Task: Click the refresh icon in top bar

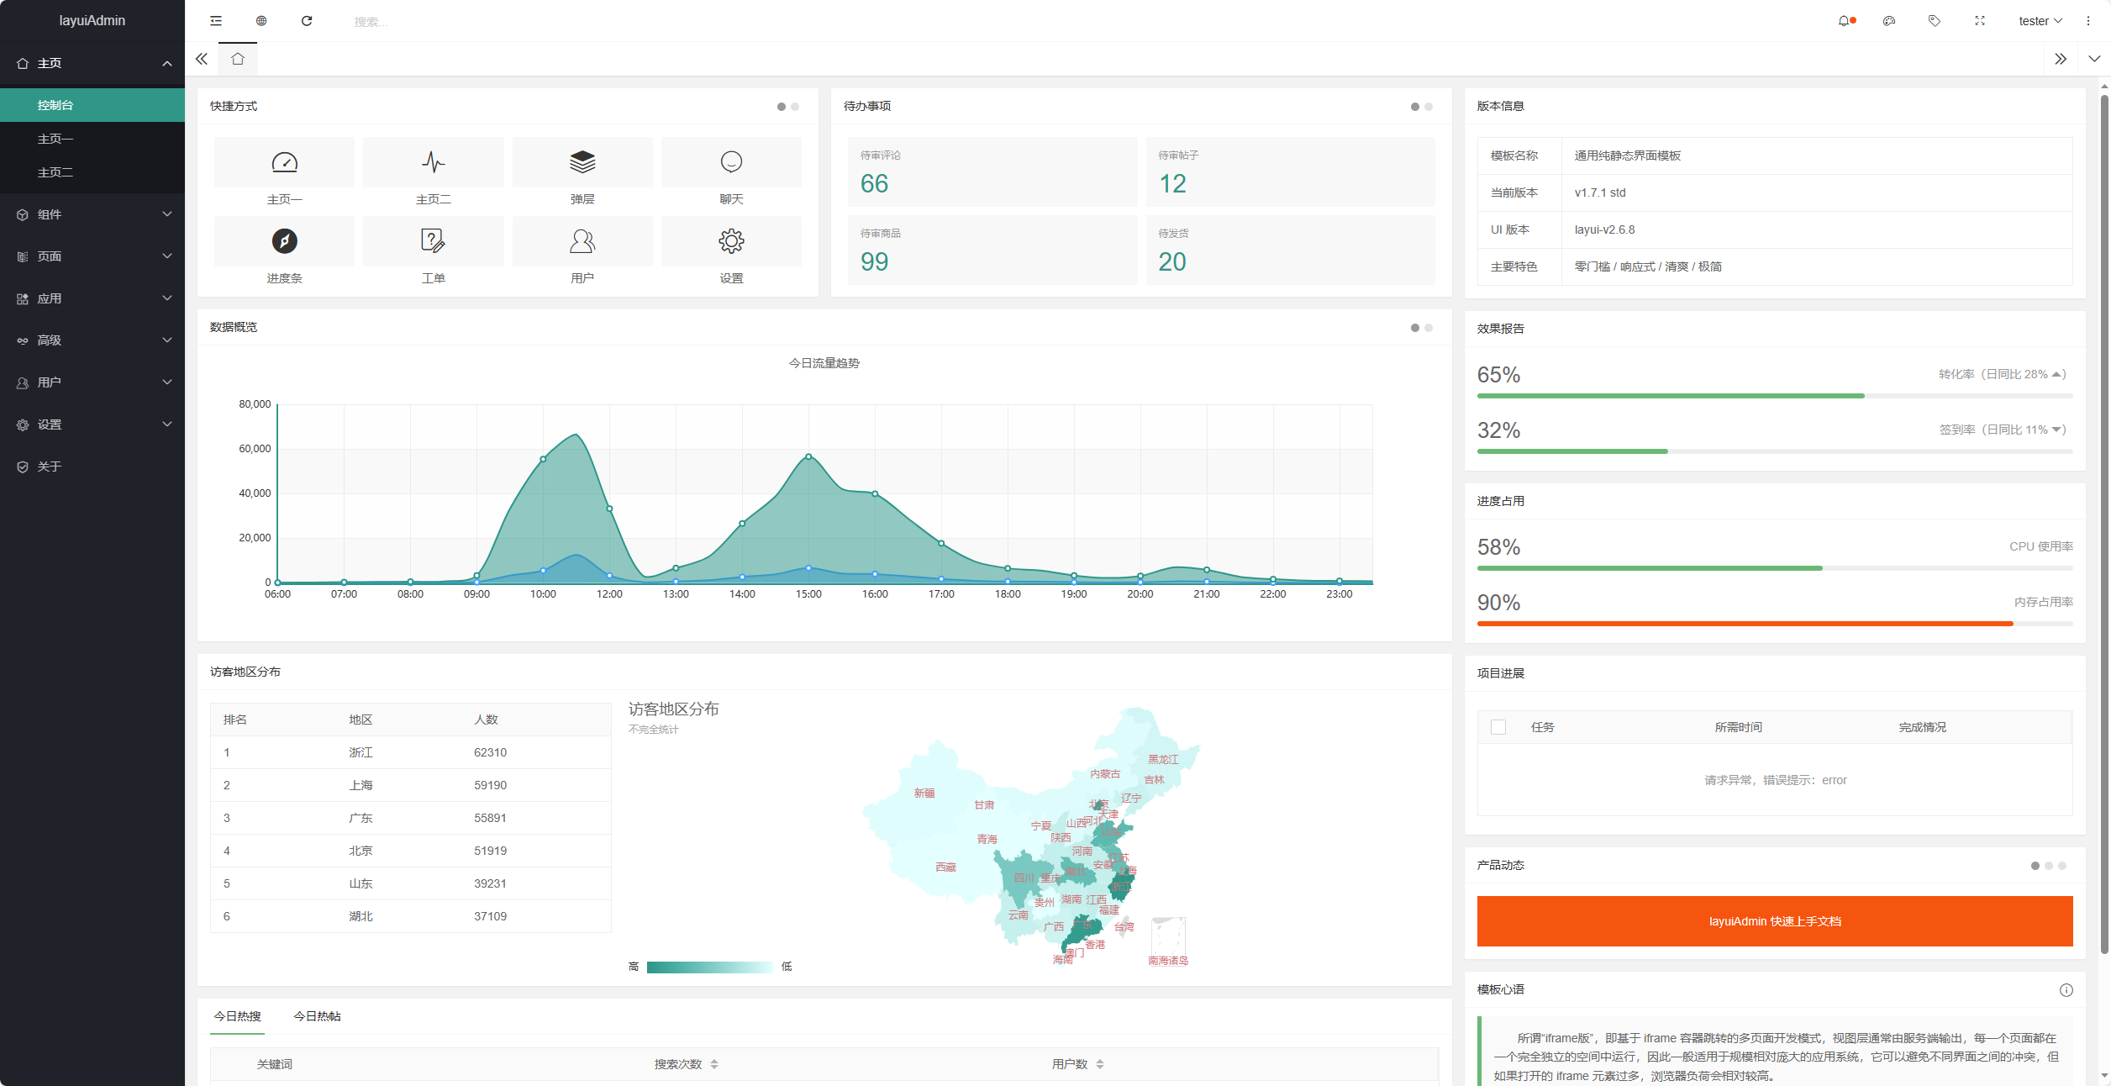Action: point(307,21)
